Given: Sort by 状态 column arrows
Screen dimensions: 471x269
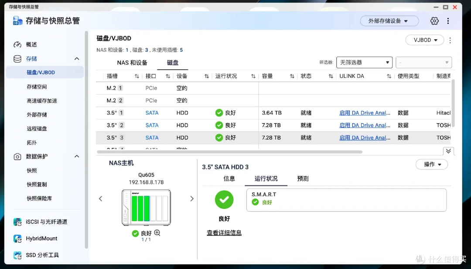Looking at the screenshot, I should click(331, 76).
